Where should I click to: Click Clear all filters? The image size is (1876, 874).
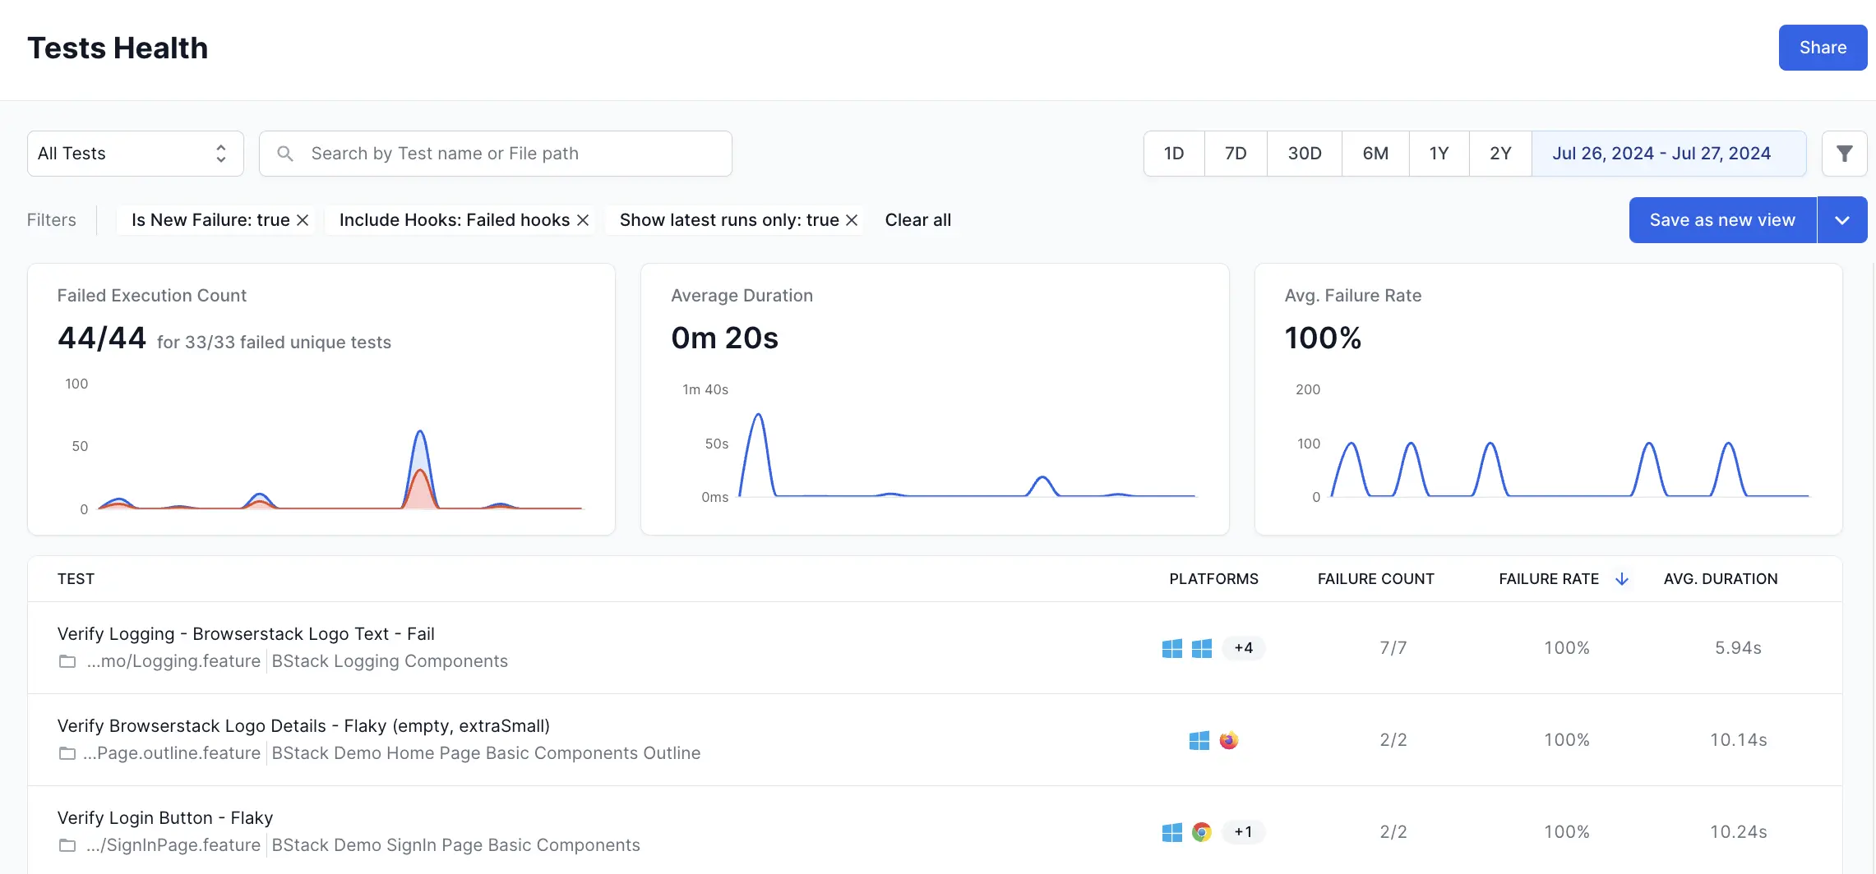coord(917,220)
